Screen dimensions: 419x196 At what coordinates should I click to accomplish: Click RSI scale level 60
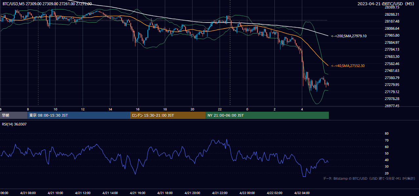[x=387, y=147]
